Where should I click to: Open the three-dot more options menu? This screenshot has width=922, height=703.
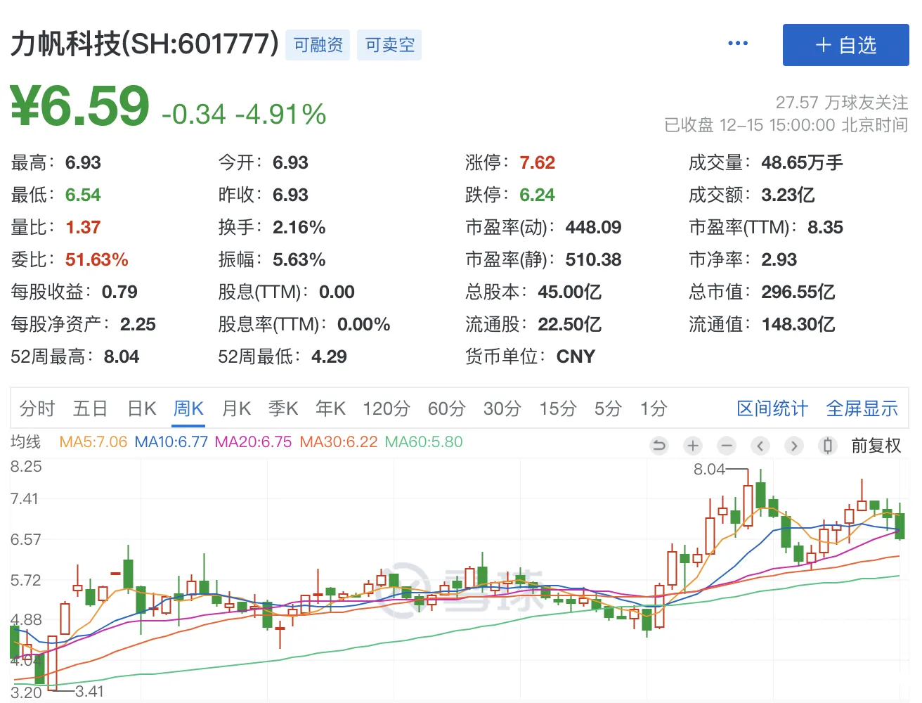pos(738,44)
